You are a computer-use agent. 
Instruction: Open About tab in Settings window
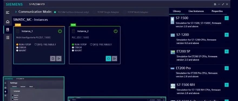tap(31, 87)
